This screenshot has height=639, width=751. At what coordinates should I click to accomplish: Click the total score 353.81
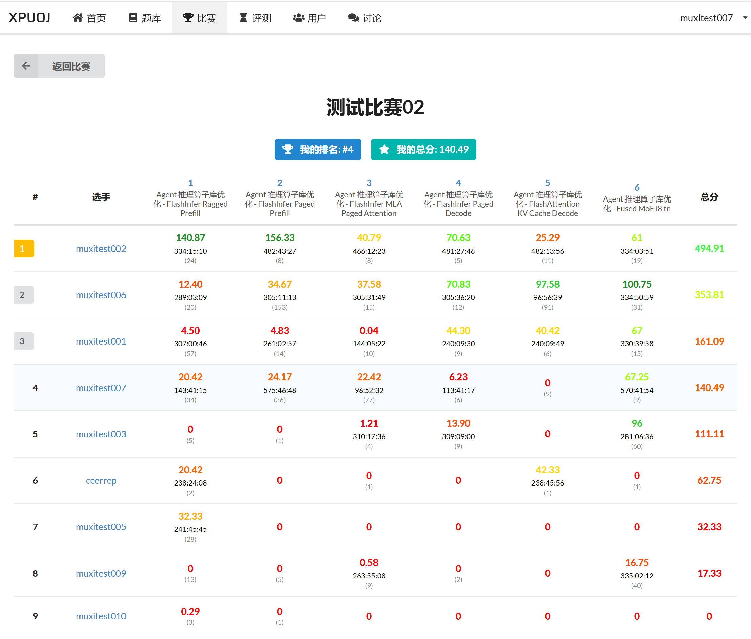pos(709,295)
